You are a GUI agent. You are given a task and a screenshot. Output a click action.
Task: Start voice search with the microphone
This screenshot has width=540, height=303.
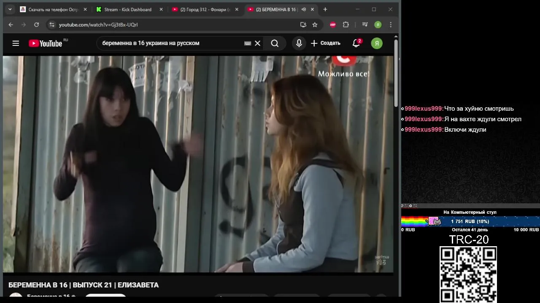point(299,43)
